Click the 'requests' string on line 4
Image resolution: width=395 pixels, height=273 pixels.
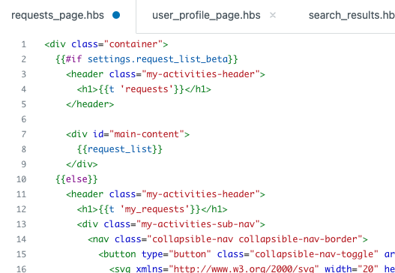147,89
